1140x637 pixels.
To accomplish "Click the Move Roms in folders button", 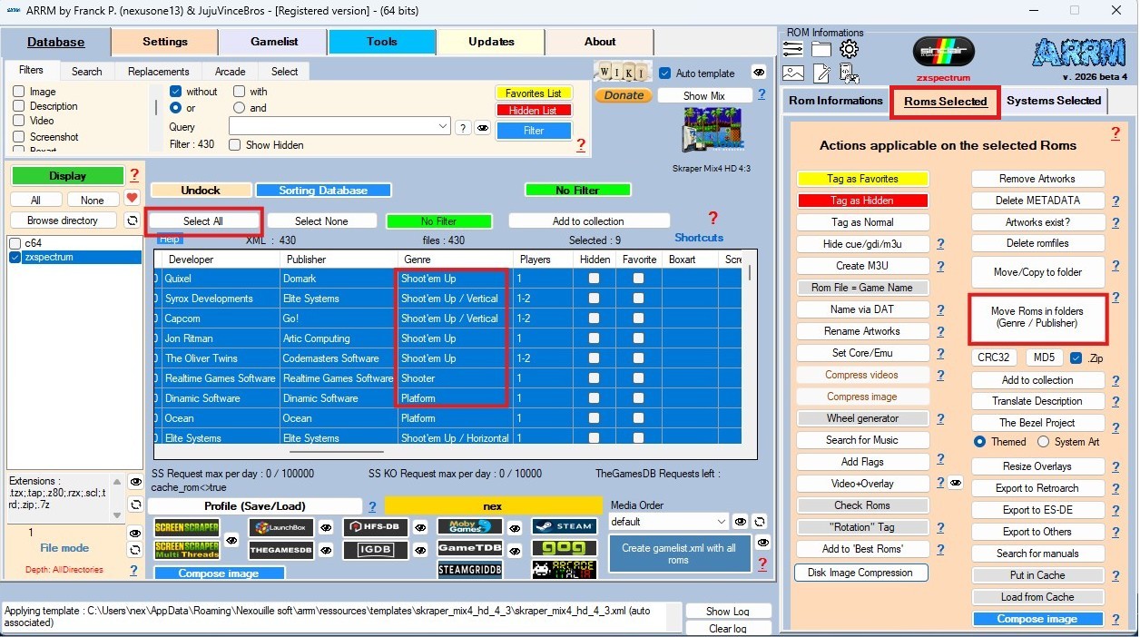I will point(1037,318).
